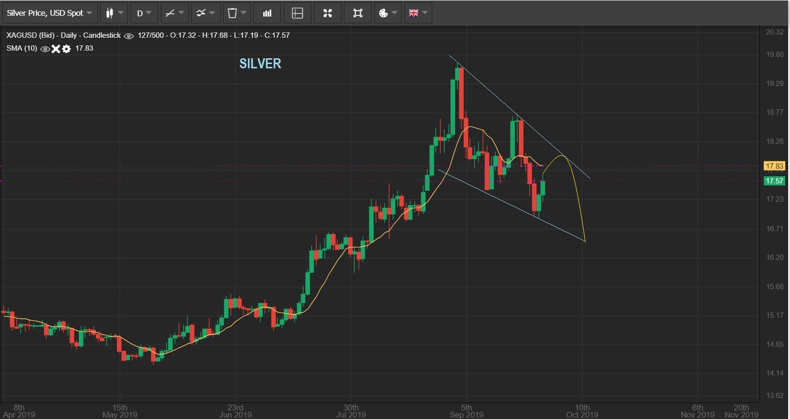Image resolution: width=790 pixels, height=419 pixels.
Task: Click the volume bars toolbar icon
Action: pos(267,13)
